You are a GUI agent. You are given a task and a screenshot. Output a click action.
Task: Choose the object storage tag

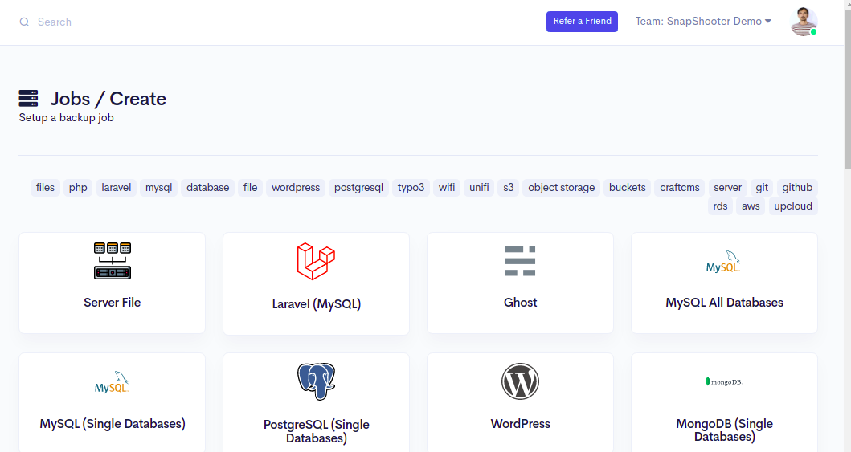[561, 188]
